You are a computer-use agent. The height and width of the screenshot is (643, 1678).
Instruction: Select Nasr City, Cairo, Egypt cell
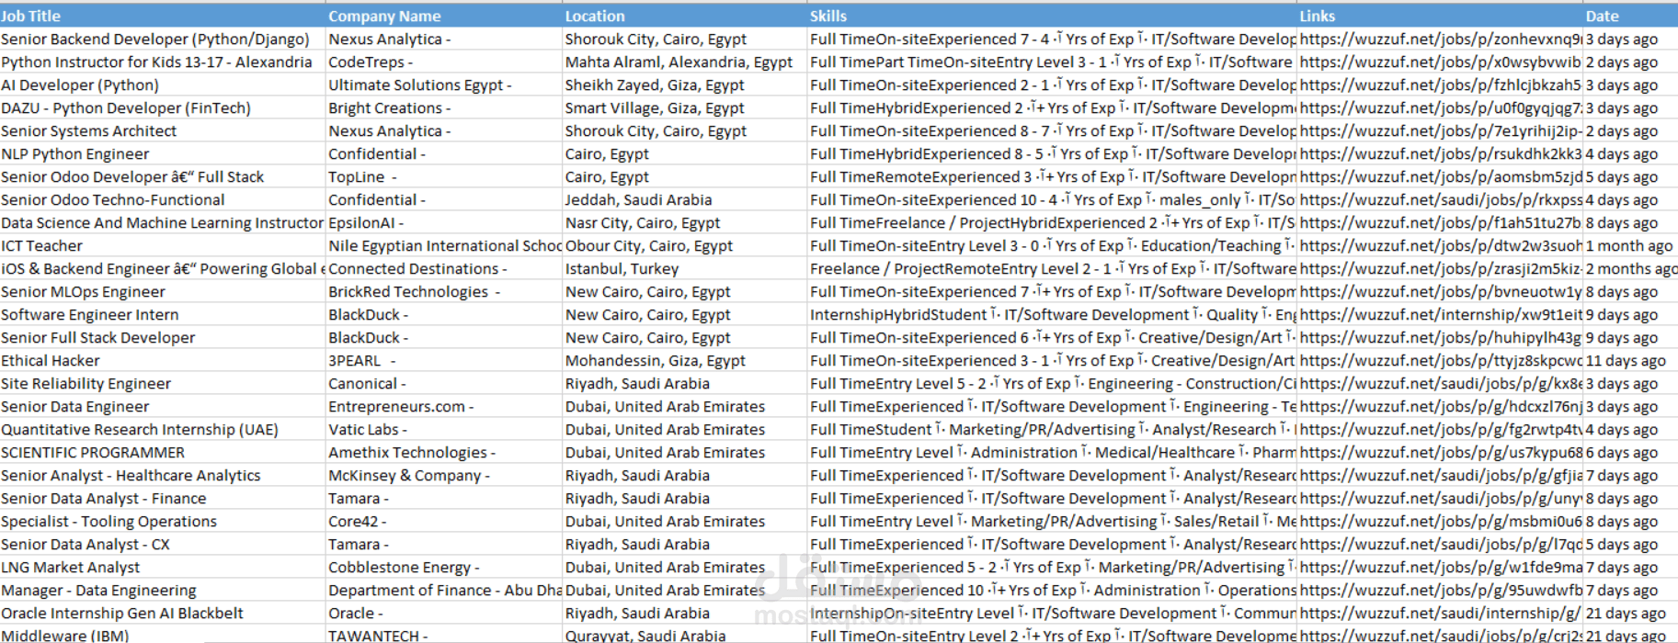click(x=685, y=222)
